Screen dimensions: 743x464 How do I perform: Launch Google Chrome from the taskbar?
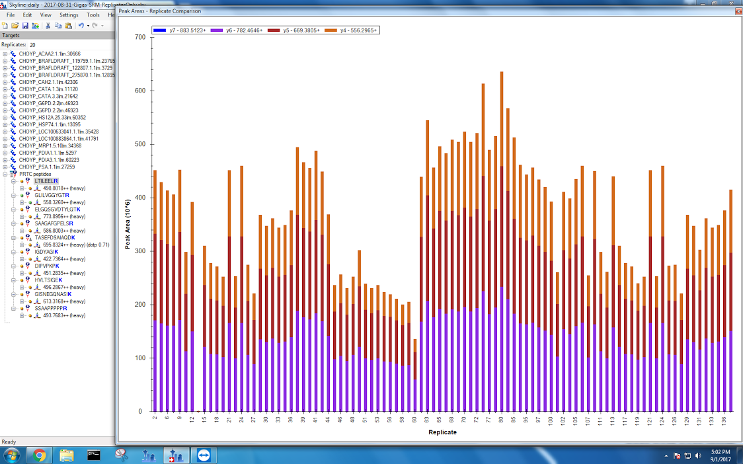pos(39,455)
